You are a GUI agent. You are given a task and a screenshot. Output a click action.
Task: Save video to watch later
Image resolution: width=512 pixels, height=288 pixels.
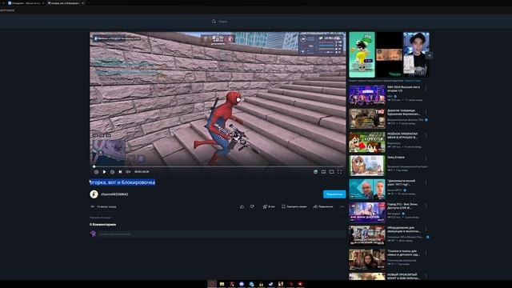point(294,206)
